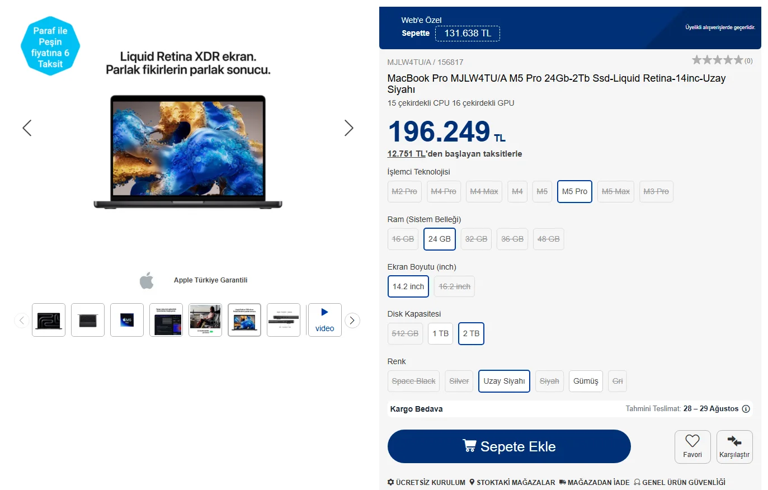Choose the Gri color option
The image size is (768, 490).
coord(618,381)
